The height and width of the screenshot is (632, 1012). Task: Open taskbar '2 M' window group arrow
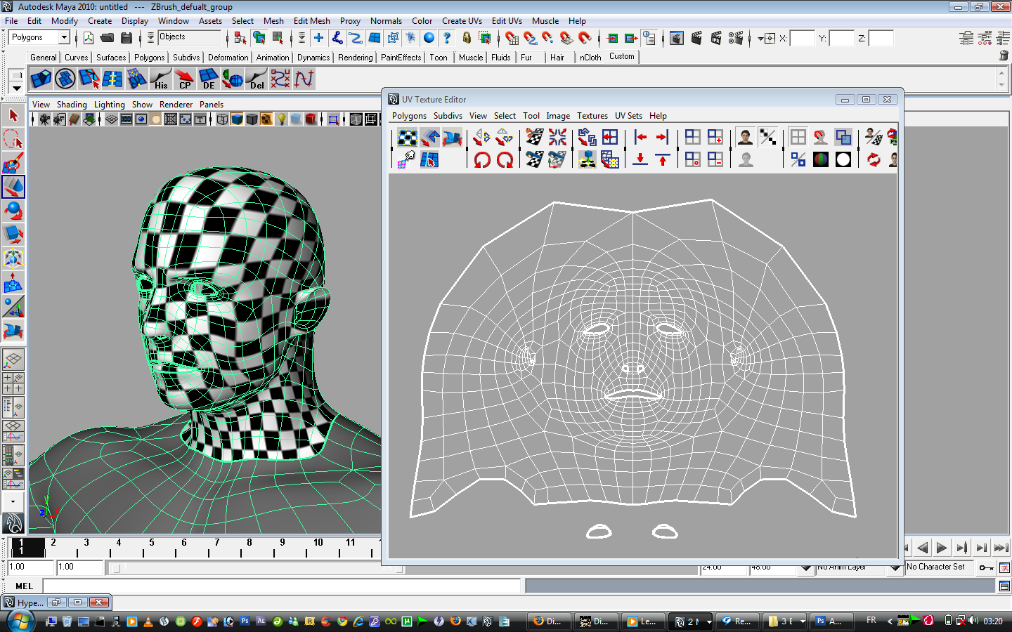click(x=709, y=621)
